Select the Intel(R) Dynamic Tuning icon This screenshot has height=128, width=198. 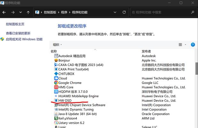pyautogui.click(x=56, y=109)
